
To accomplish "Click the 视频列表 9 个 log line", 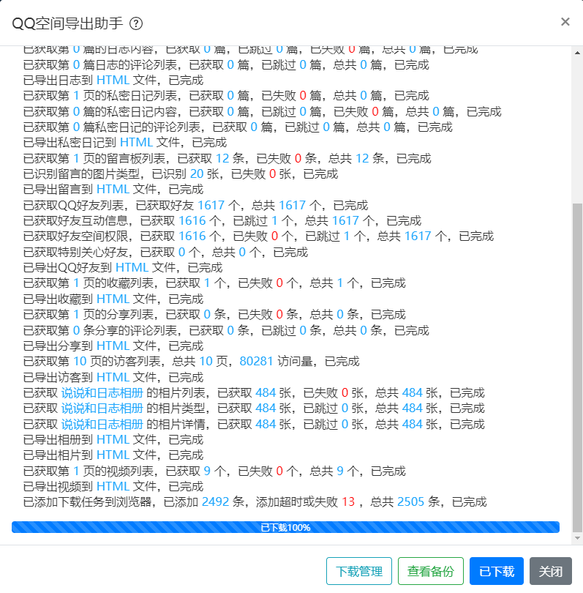I will pos(214,471).
